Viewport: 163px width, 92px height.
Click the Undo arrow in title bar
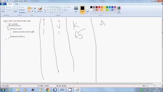(x=7, y=1)
